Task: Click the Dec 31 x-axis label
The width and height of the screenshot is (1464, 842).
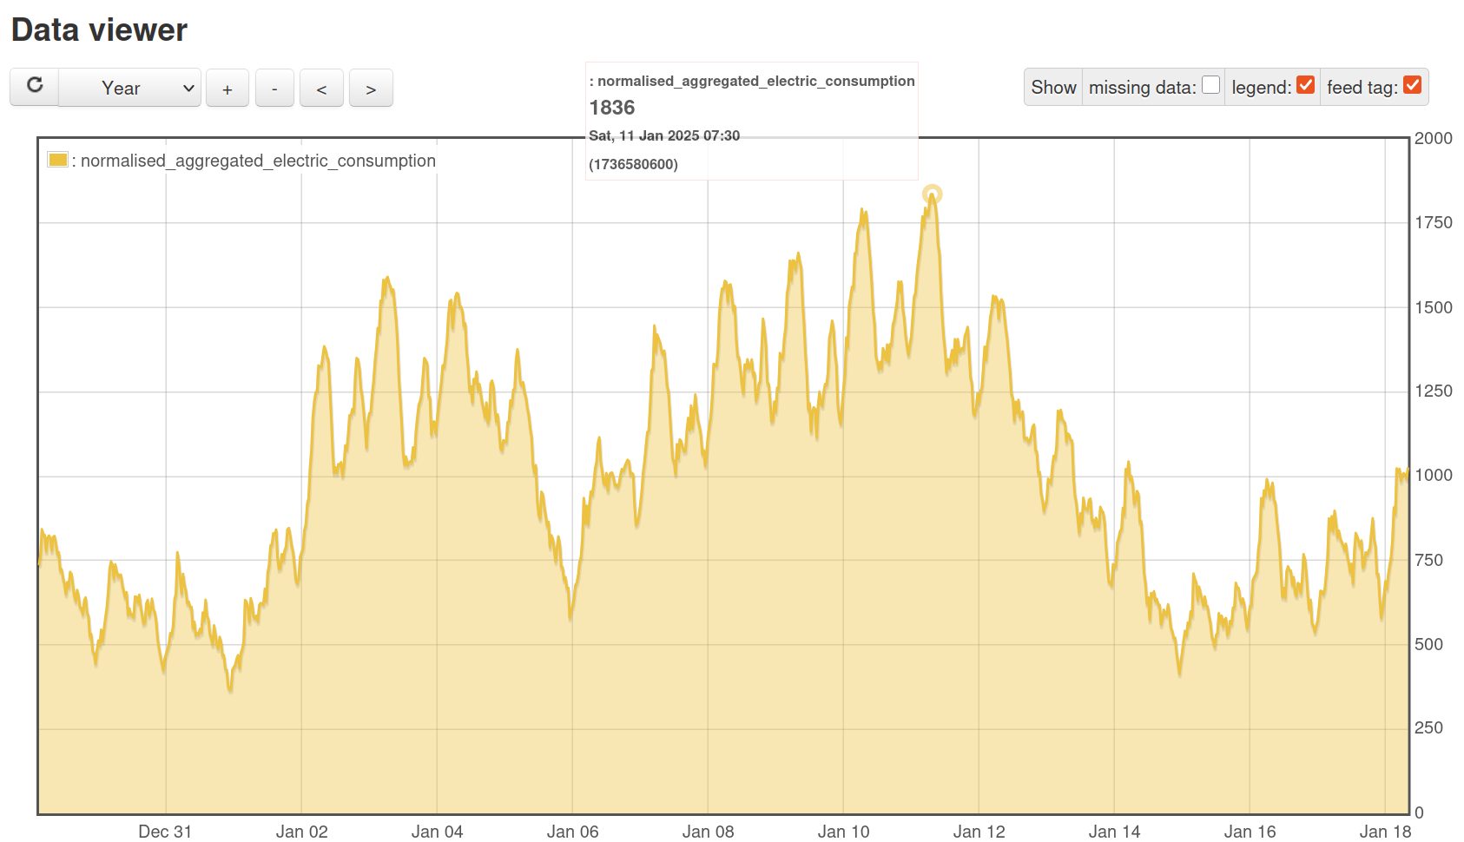Action: pyautogui.click(x=165, y=832)
